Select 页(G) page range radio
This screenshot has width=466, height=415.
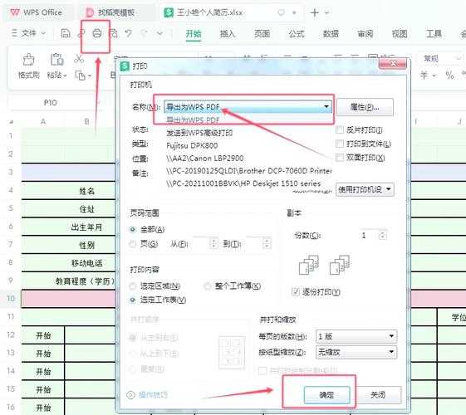133,244
